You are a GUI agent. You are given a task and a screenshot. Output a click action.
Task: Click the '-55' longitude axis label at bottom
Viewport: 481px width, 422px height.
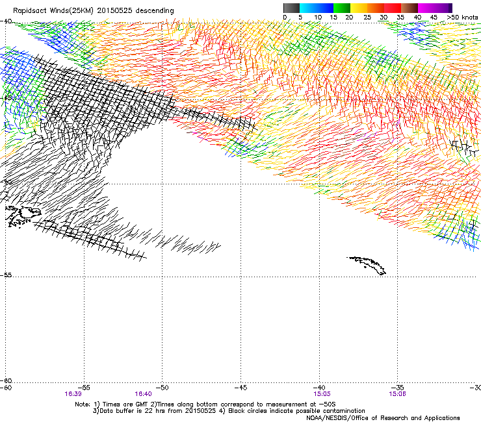[x=84, y=388]
